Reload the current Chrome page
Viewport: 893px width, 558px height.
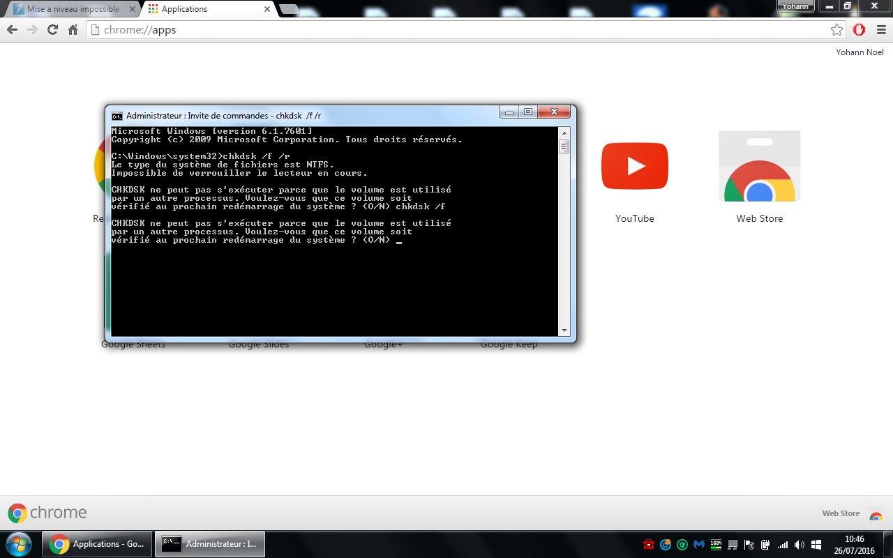click(52, 29)
